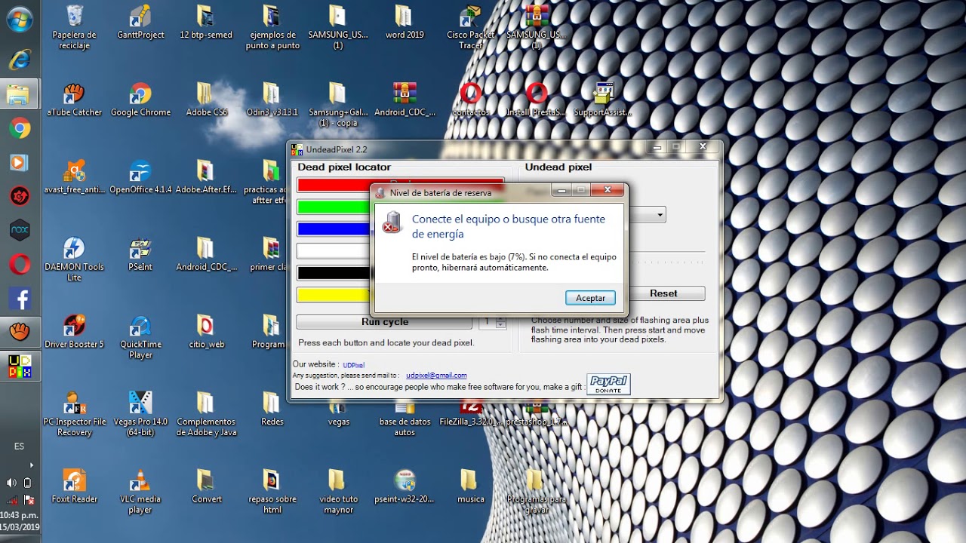Screen dimensions: 966x543
Task: Select the GanttProject desktop icon
Action: [x=140, y=23]
